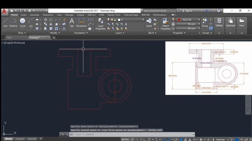Toggle grid display in status bar
Screen dimensions: 252x141
coord(133,139)
